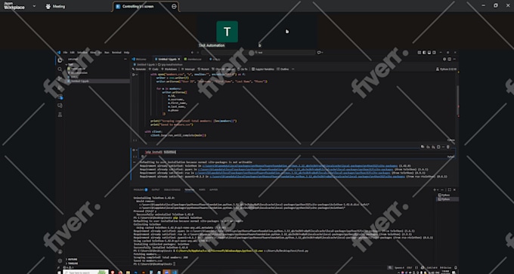Click the Windows taskbar search box
514x274 pixels.
(85, 272)
